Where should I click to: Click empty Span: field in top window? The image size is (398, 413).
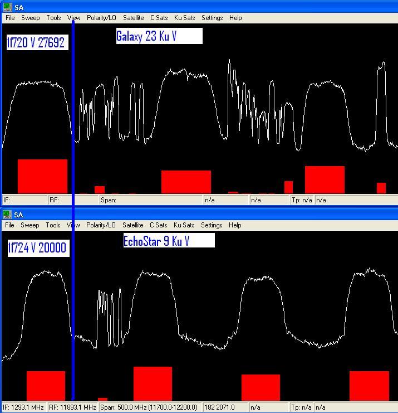click(150, 200)
